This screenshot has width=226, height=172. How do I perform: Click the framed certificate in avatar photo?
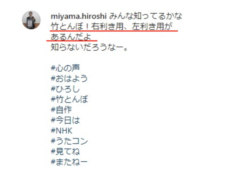pos(30,24)
